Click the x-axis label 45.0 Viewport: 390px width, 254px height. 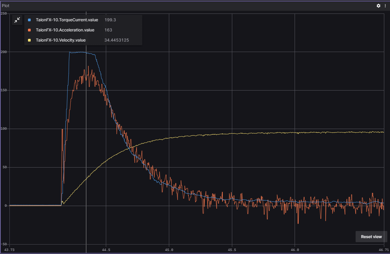point(169,250)
